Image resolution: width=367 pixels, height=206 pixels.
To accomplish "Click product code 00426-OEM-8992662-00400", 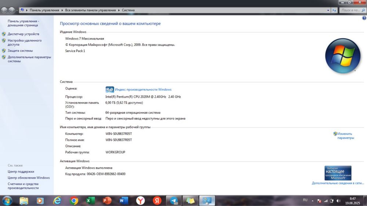I will pos(106,174).
